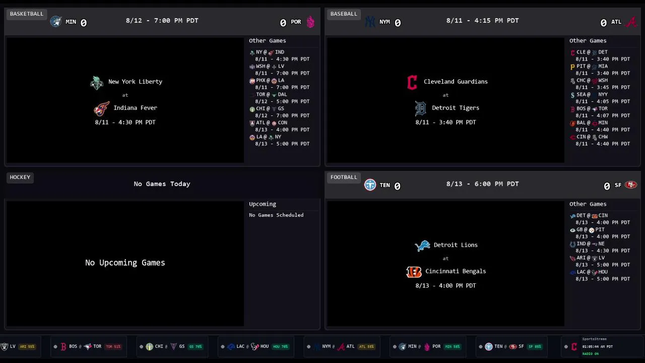Select the BASEBALL category label

pos(344,14)
